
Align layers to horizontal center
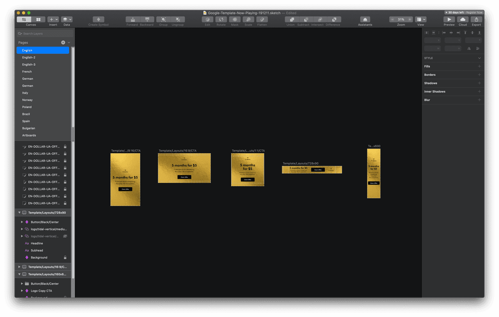pyautogui.click(x=451, y=32)
